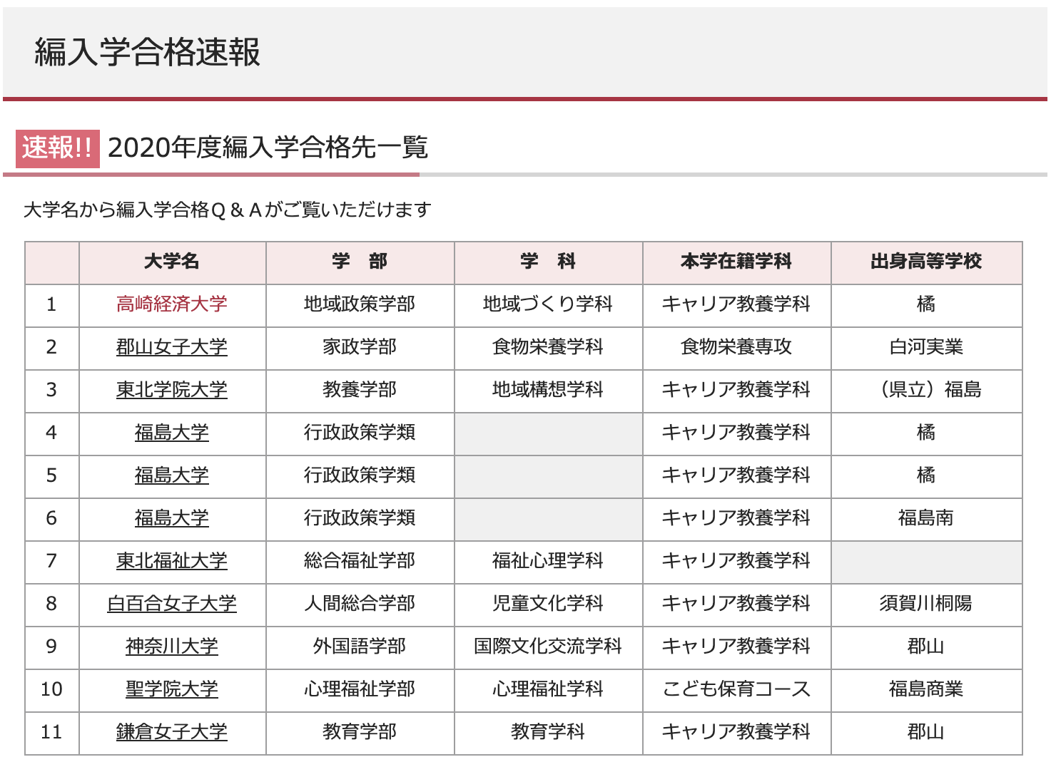Open the 白百合女子大学 link

[172, 604]
